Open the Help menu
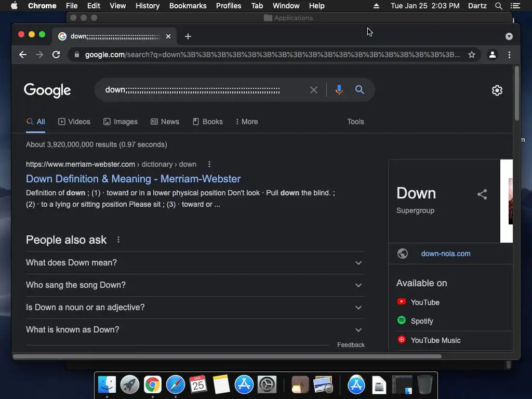This screenshot has width=532, height=399. 316,6
